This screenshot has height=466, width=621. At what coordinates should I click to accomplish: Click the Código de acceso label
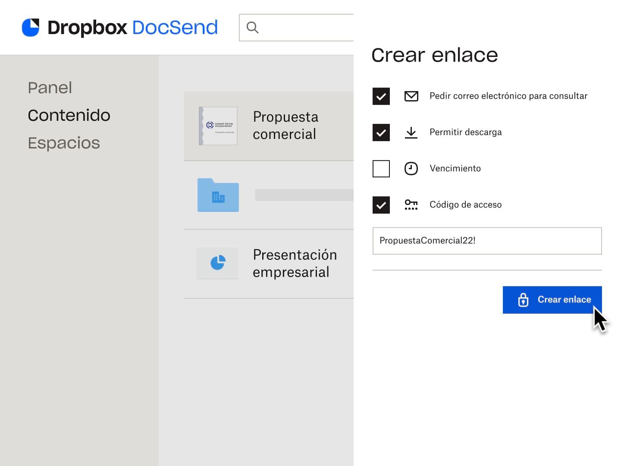pyautogui.click(x=466, y=205)
